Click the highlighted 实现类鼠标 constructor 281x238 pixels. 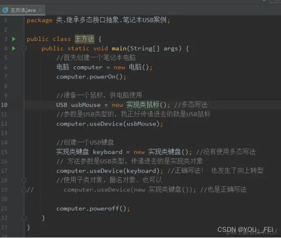tap(143, 105)
